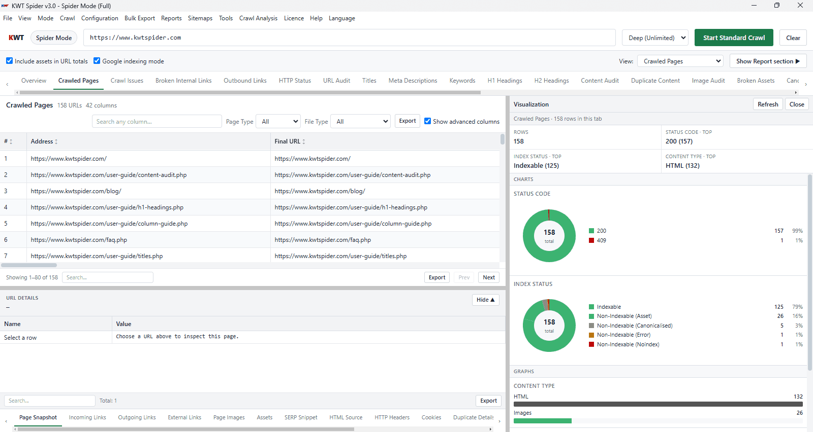Click the URL details Search field

50,401
